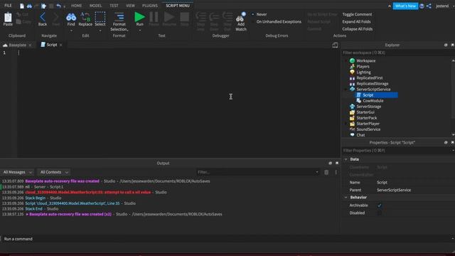Toggle the script editor split view icon
Screen dimensions: 455x256
335,45
